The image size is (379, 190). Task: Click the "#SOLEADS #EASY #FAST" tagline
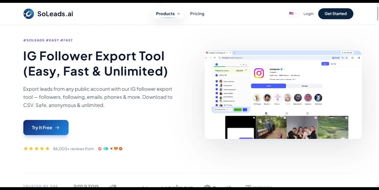click(48, 40)
